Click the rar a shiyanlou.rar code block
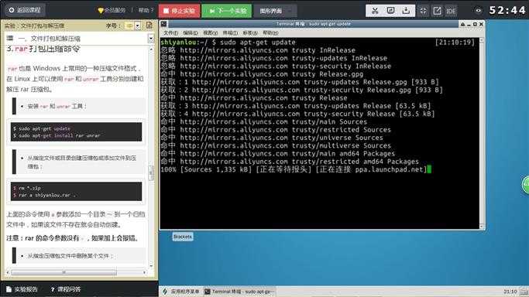 pyautogui.click(x=76, y=191)
